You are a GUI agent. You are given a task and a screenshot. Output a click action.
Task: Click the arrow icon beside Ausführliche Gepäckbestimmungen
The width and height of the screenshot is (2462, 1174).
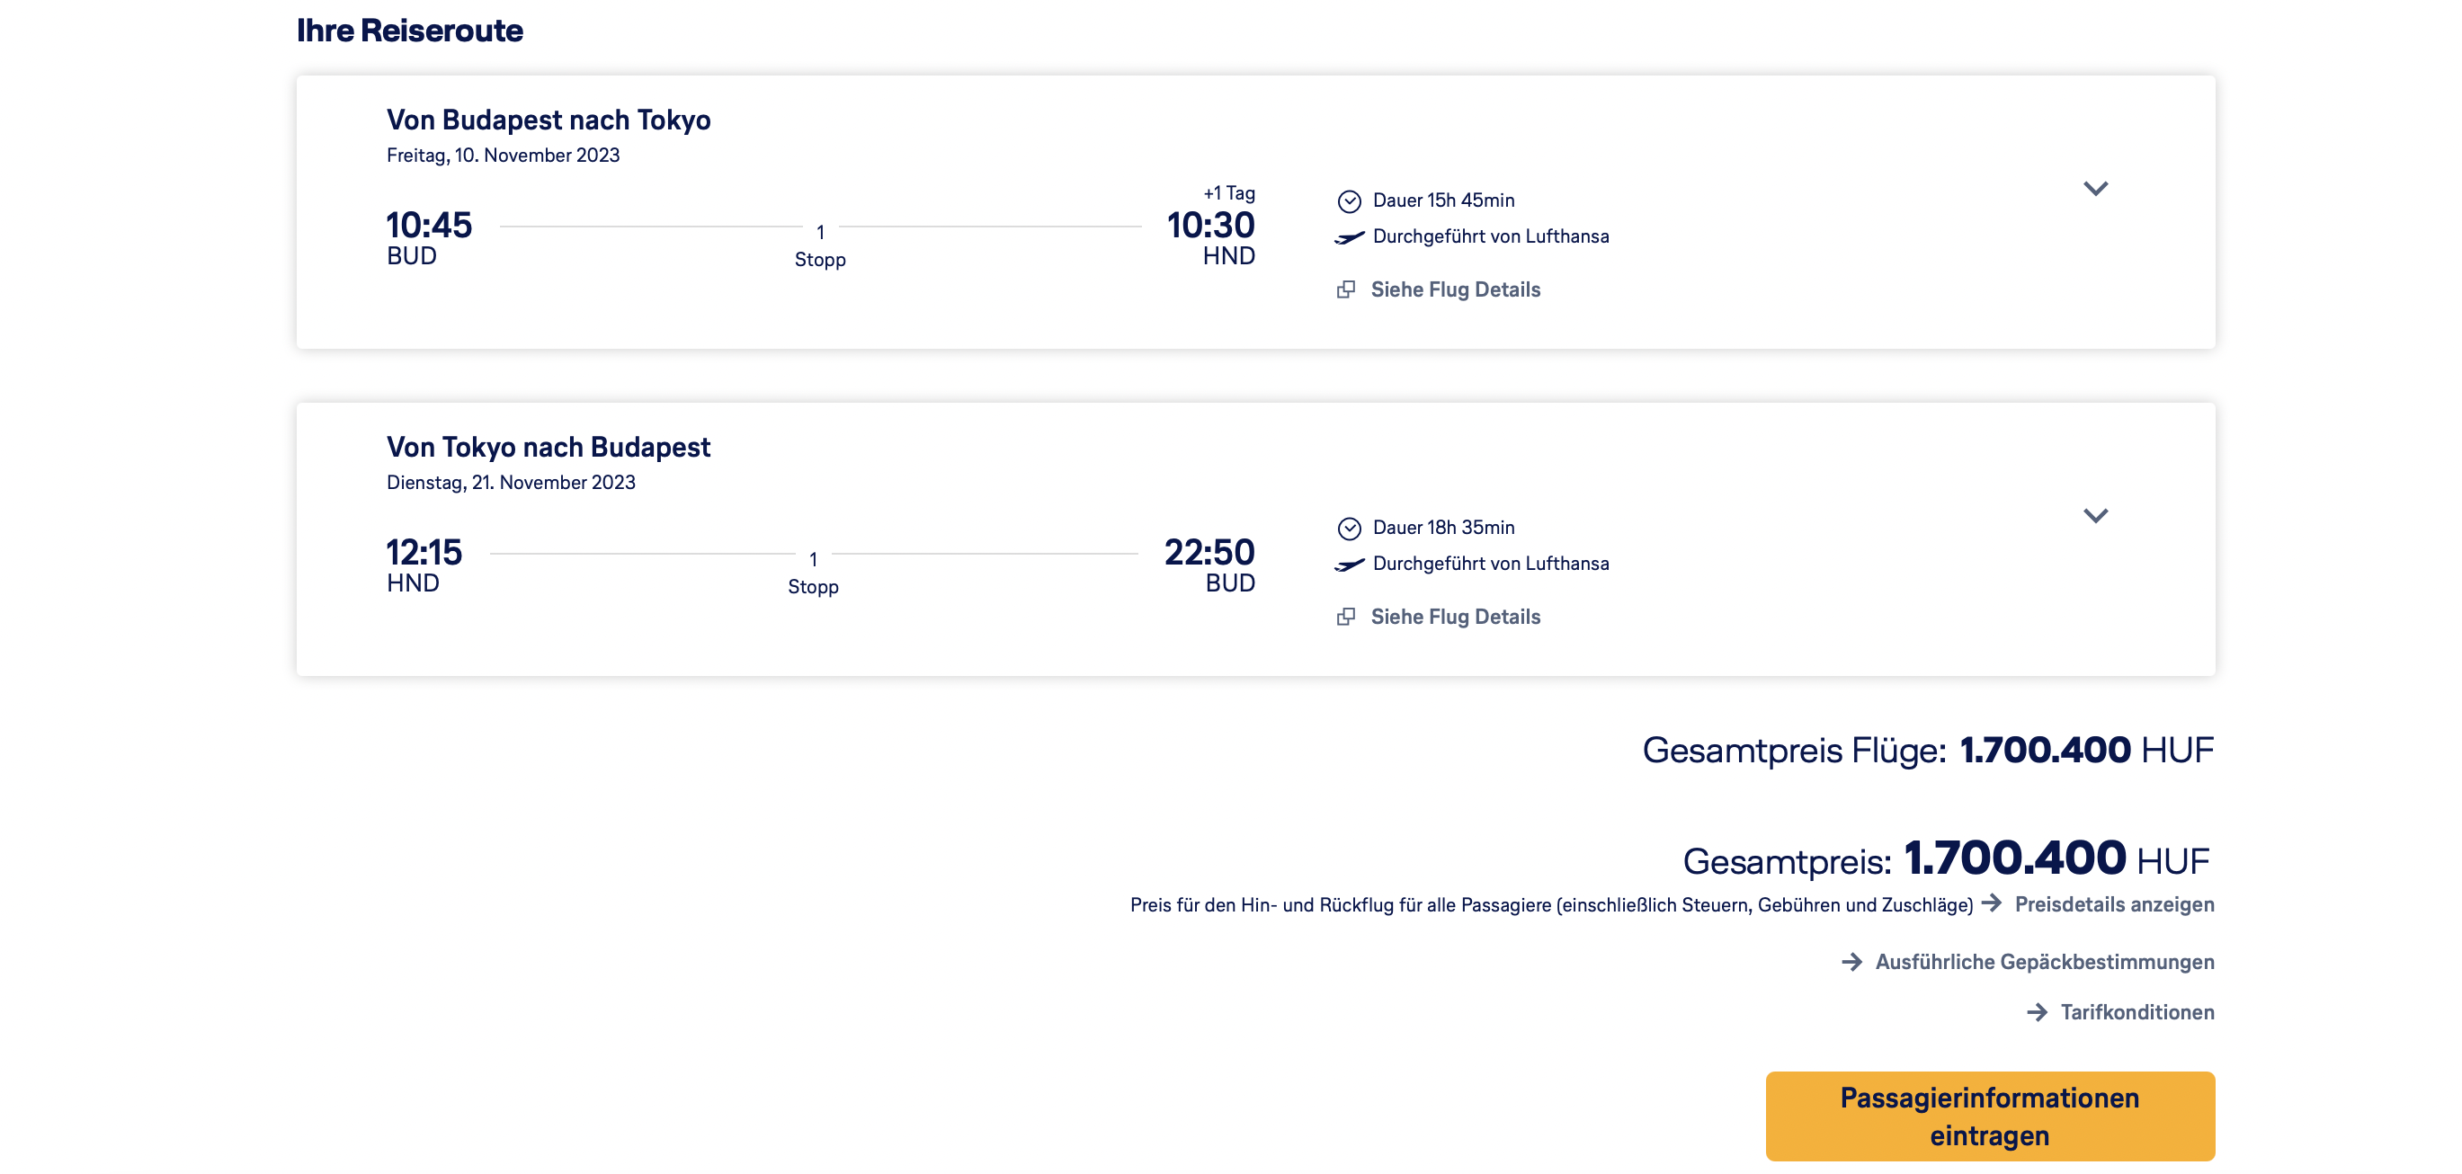coord(1851,962)
